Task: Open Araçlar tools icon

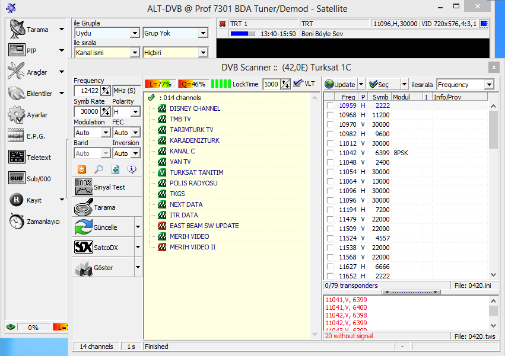Action: coord(16,72)
